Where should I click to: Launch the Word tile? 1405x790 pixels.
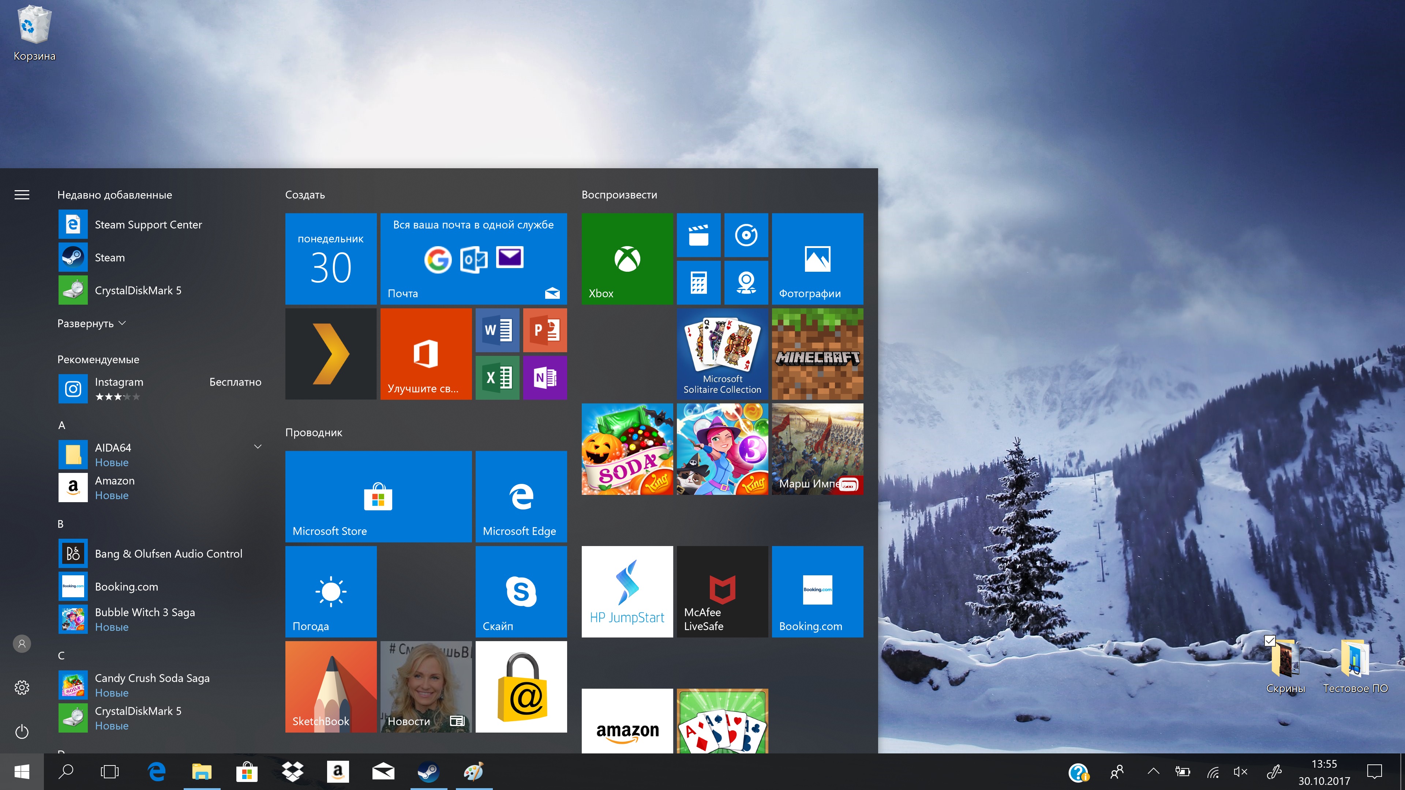click(497, 330)
